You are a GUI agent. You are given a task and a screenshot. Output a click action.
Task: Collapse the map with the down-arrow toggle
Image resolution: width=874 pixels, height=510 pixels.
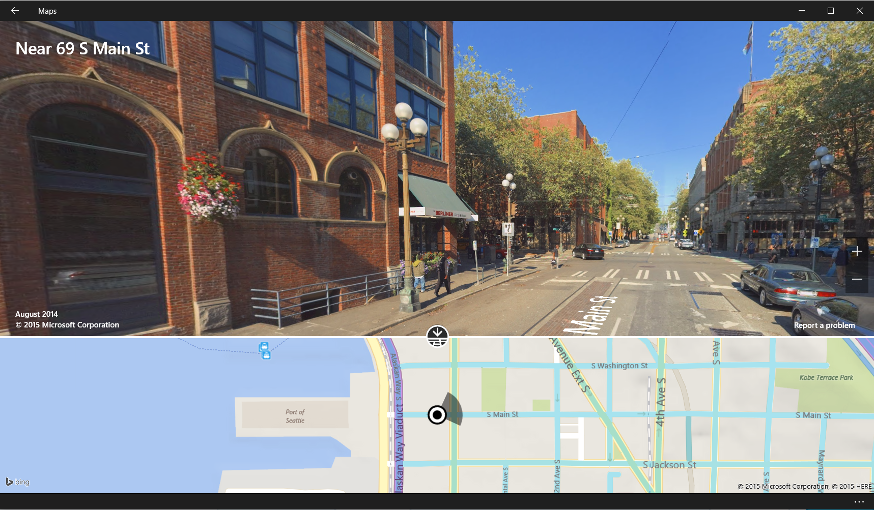click(x=437, y=336)
